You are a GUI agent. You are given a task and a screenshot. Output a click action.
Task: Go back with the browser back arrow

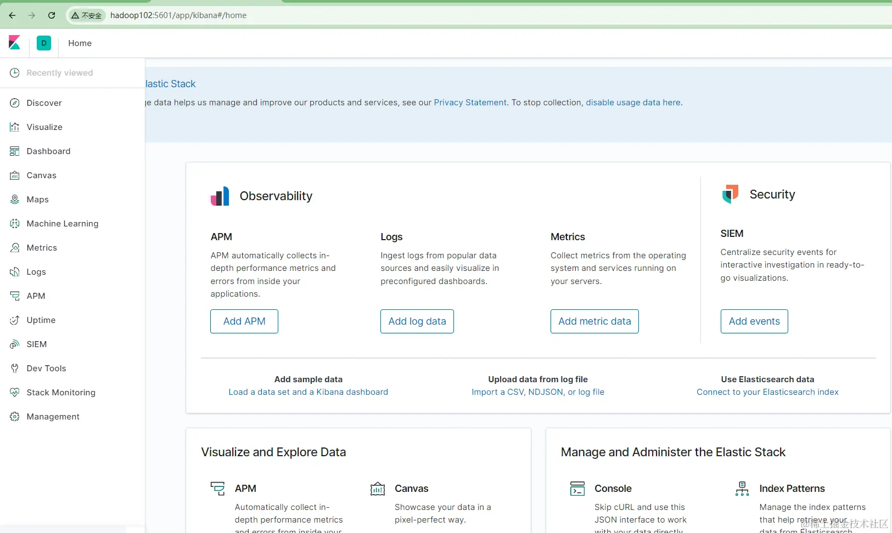12,15
